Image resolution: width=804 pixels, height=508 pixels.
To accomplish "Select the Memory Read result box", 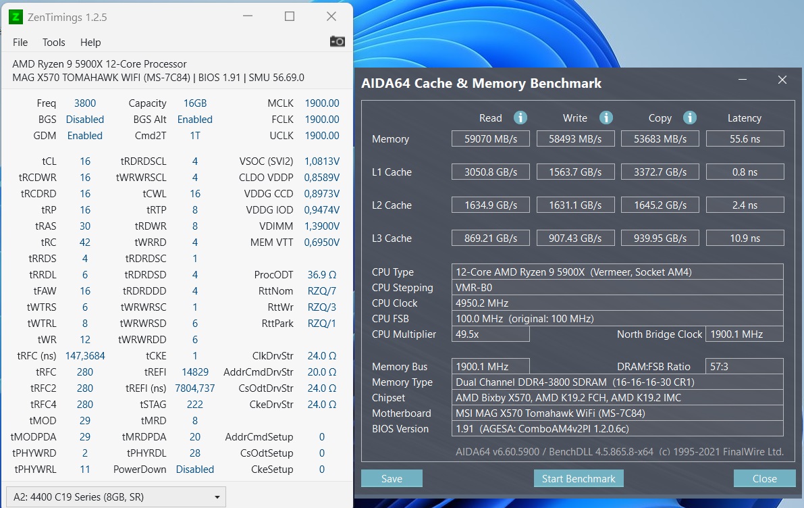I will coord(490,138).
